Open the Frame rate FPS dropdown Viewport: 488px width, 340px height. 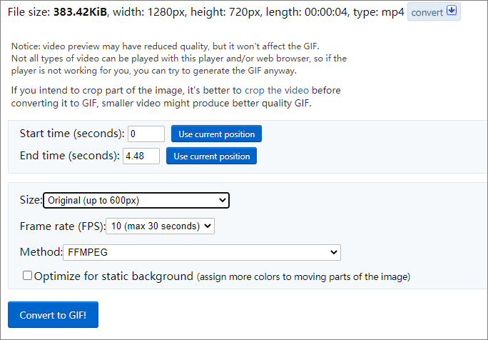tap(161, 226)
